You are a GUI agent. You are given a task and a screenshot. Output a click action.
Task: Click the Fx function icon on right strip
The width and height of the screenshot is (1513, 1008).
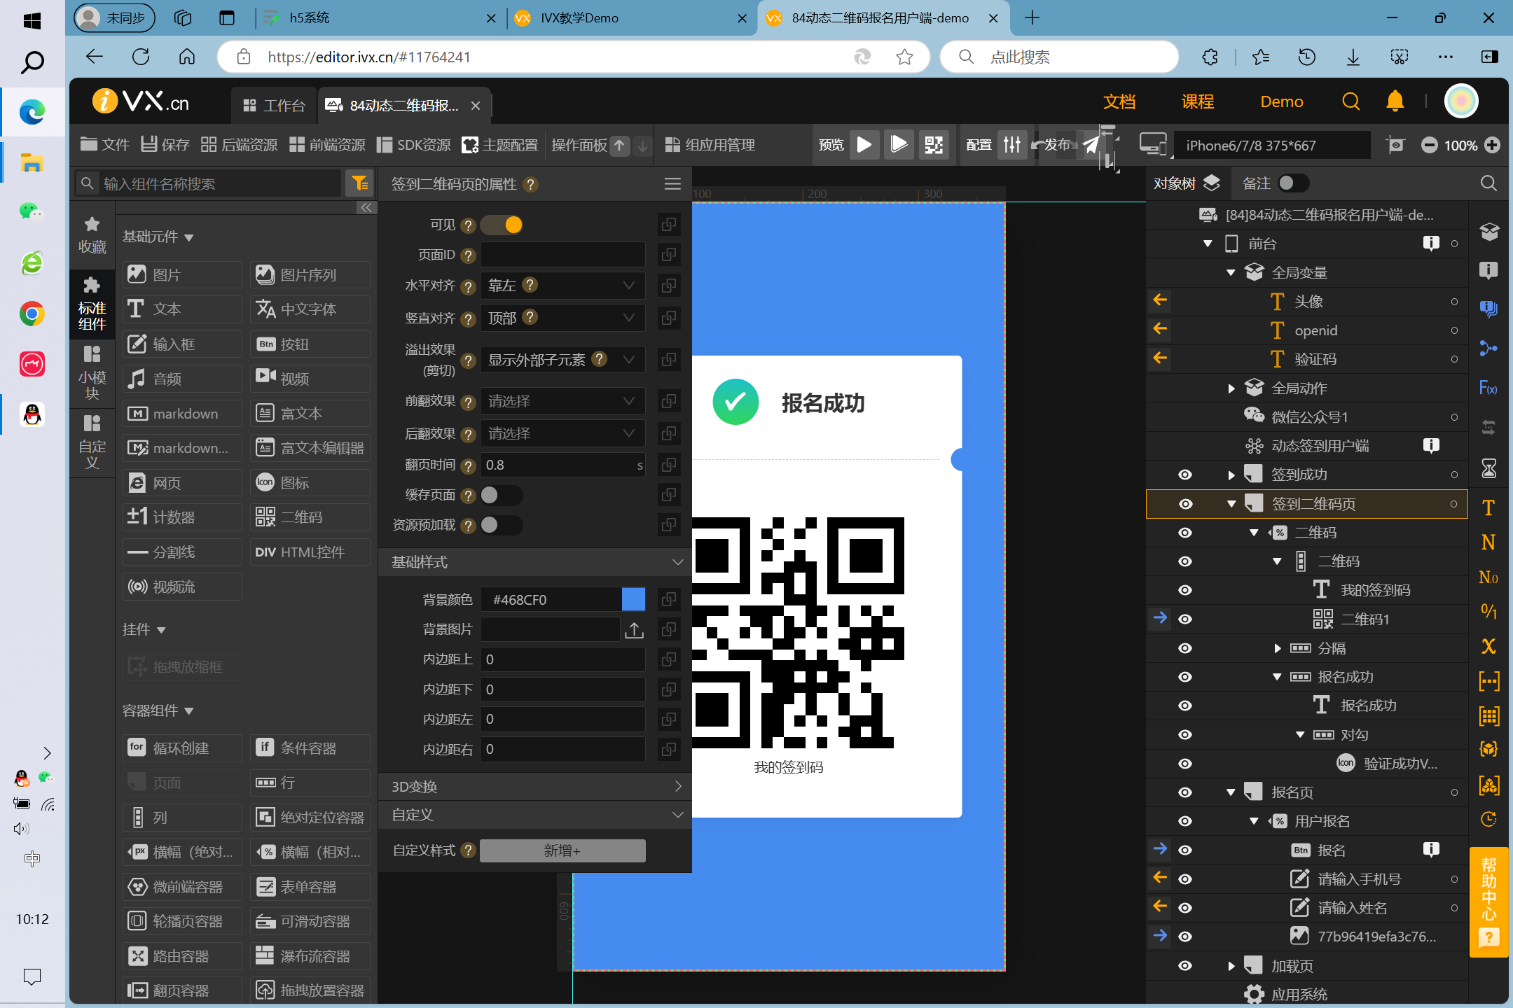pyautogui.click(x=1488, y=388)
